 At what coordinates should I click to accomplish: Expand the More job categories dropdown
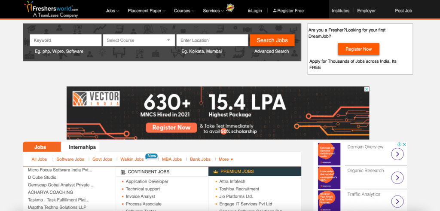coord(226,159)
